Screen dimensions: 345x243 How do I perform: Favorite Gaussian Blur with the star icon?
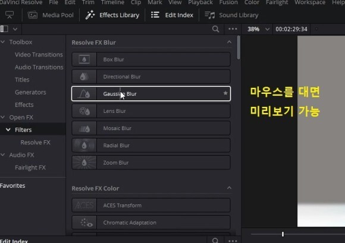225,93
